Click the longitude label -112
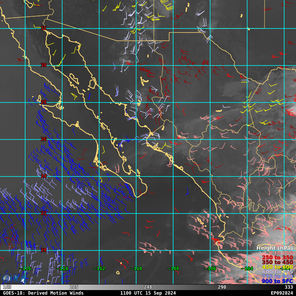This screenshot has width=296, height=296. pos(99,269)
